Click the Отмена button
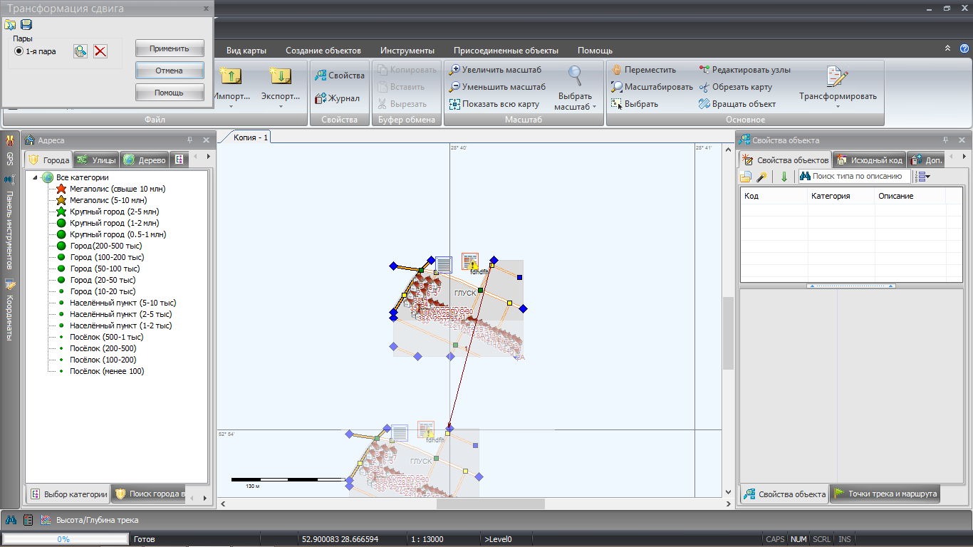The height and width of the screenshot is (547, 973). [x=170, y=71]
